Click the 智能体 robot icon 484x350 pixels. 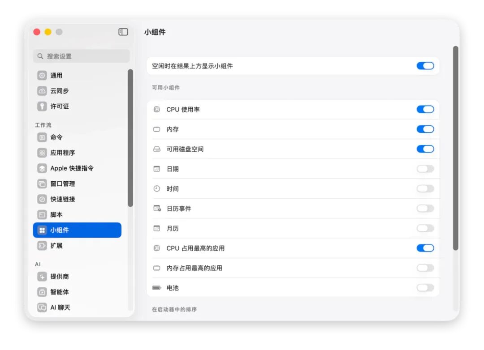pos(42,292)
